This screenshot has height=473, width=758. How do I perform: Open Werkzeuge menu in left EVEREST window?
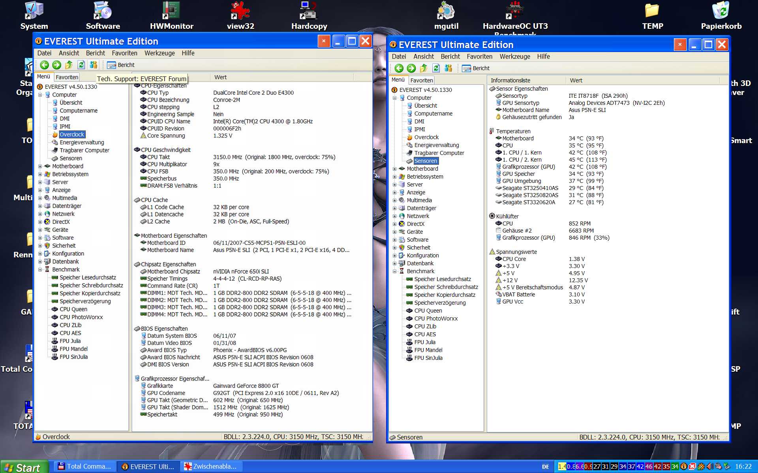[159, 53]
